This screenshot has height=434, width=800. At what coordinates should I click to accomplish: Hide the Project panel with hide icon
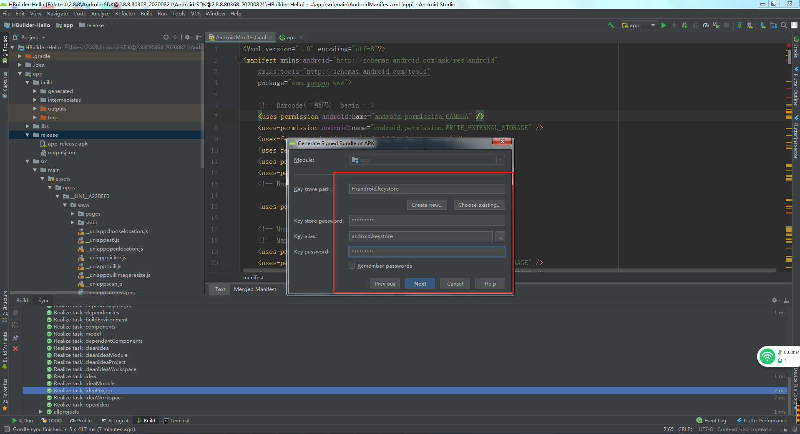(199, 37)
